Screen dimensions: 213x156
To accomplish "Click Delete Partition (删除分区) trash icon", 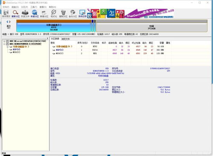I will pos(63,14).
